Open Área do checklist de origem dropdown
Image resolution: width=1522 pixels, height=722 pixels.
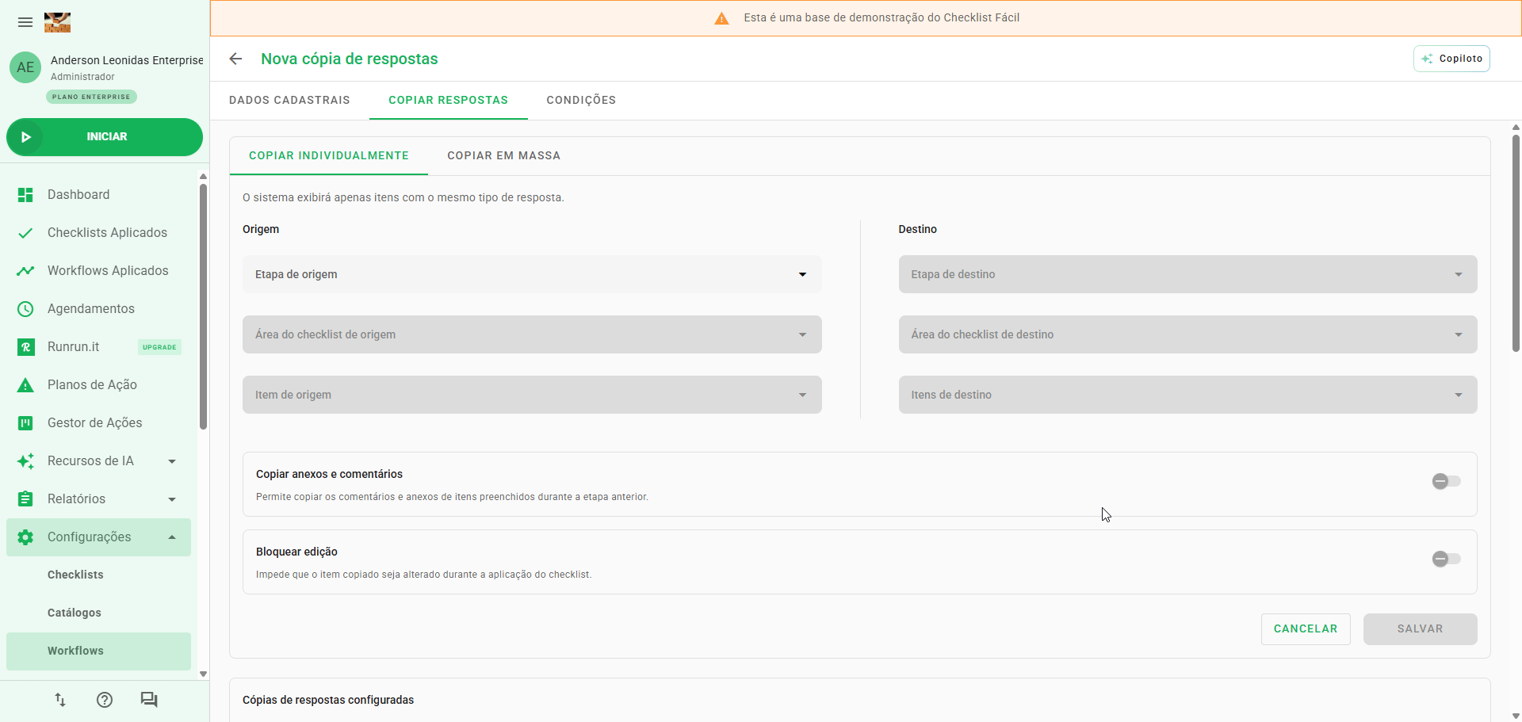pyautogui.click(x=532, y=334)
